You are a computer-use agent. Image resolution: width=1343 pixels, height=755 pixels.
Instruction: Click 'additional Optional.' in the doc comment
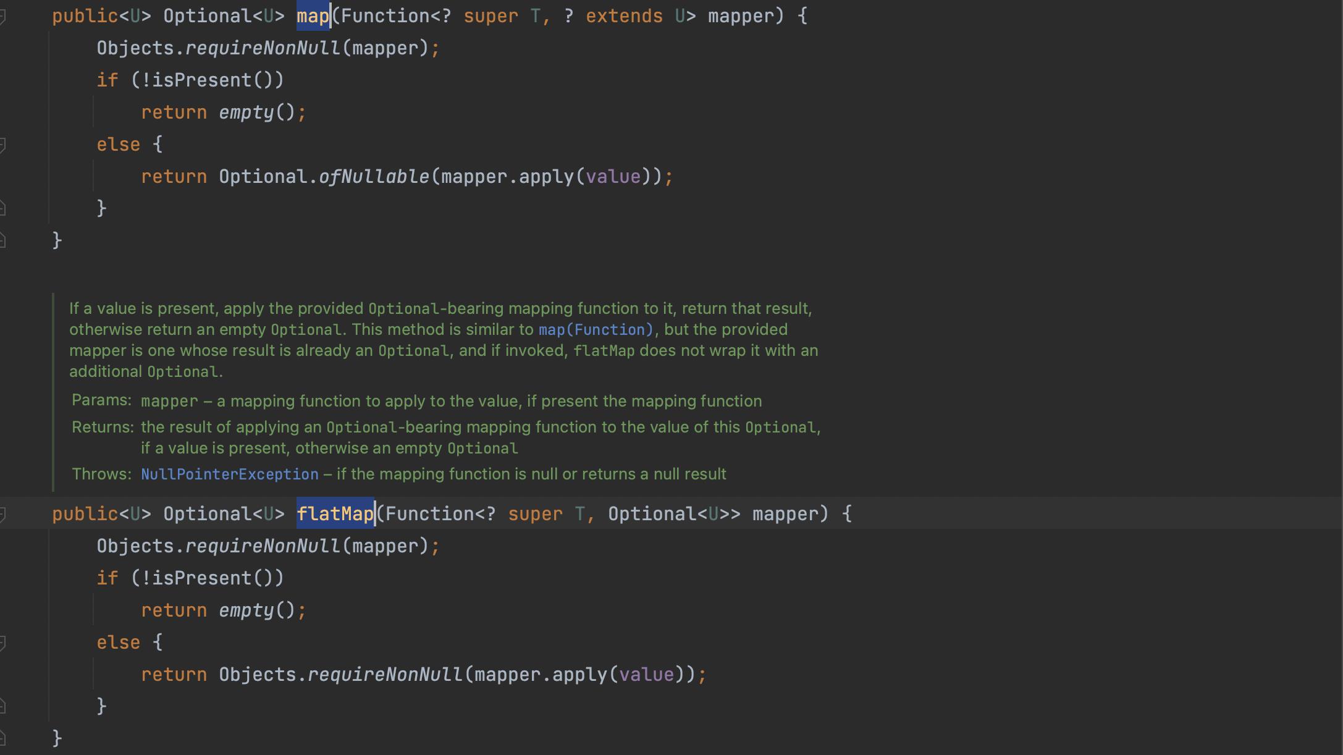pyautogui.click(x=146, y=371)
